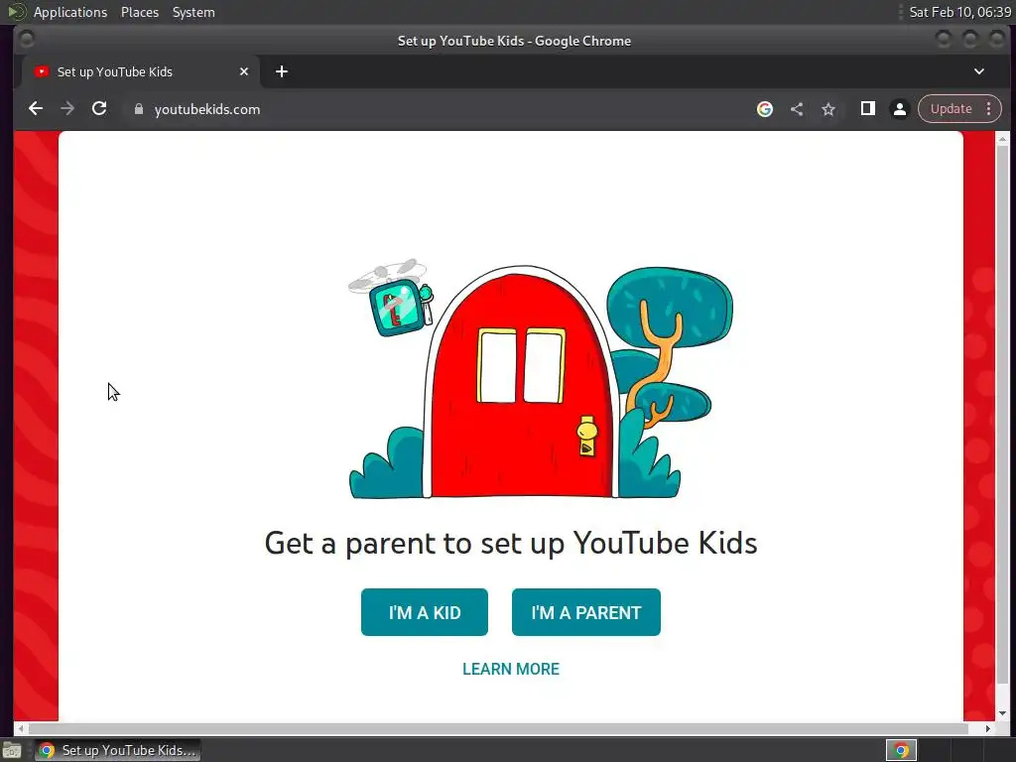Go back using the browser back arrow
The width and height of the screenshot is (1016, 762).
36,109
